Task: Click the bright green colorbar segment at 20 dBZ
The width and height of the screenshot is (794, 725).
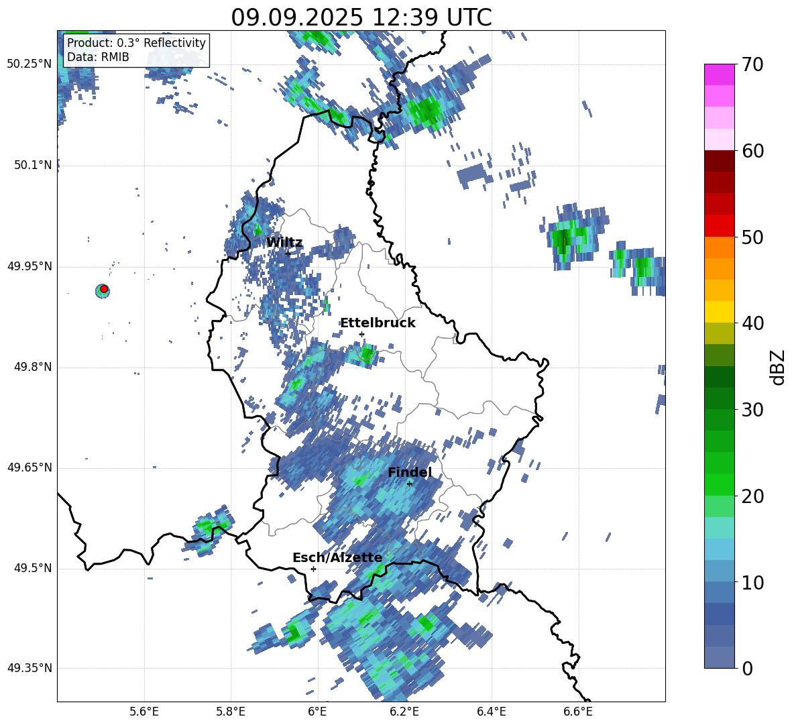Action: [719, 484]
